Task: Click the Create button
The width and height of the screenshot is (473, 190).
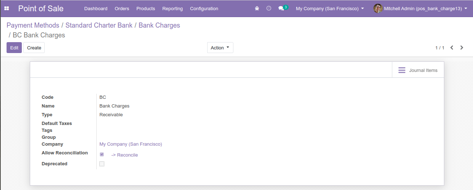Action: coord(34,48)
